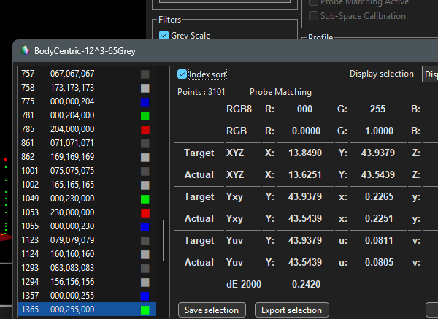438x319 pixels.
Task: Click the Export selection button
Action: pos(292,310)
